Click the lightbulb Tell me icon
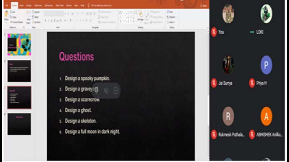Viewport: 289px width, 162px height. (89, 5)
